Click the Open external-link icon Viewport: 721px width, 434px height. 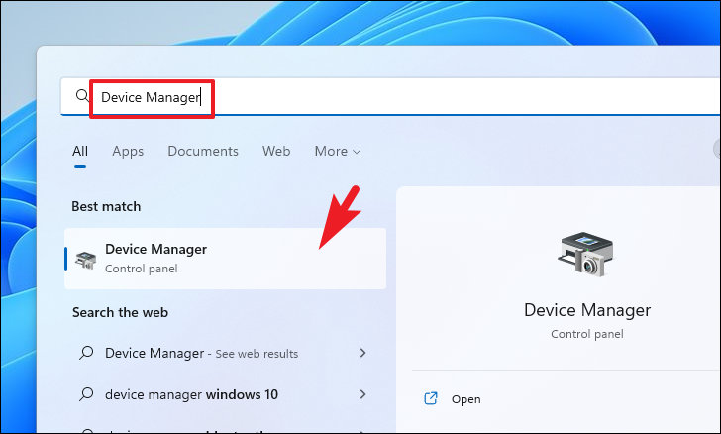[431, 398]
